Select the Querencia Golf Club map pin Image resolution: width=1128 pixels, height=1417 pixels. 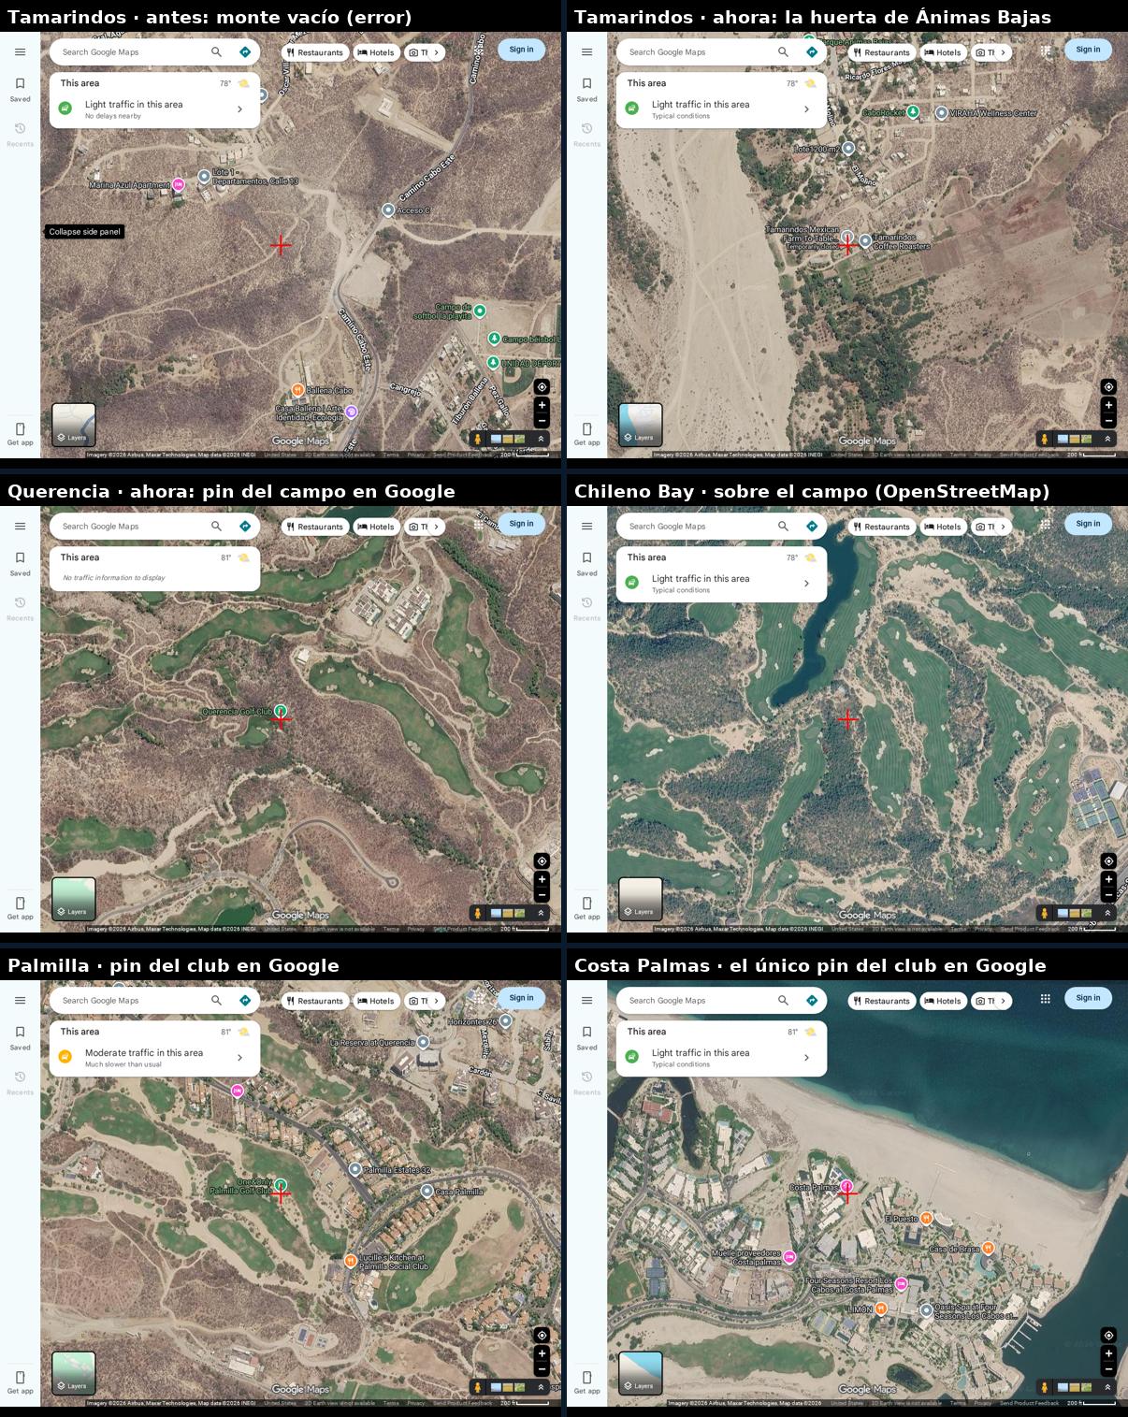[x=280, y=711]
